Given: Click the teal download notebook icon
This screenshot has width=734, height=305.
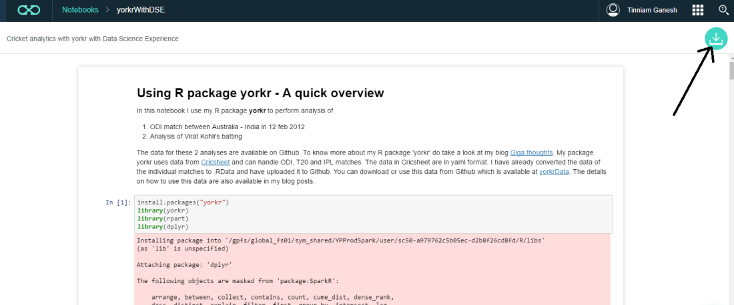Looking at the screenshot, I should [716, 39].
